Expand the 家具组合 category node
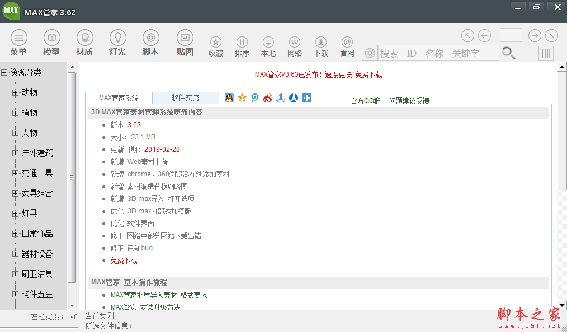 [x=15, y=193]
